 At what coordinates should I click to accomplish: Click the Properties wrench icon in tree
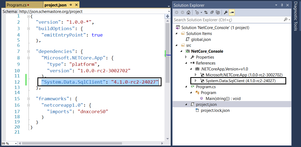[x=192, y=57]
